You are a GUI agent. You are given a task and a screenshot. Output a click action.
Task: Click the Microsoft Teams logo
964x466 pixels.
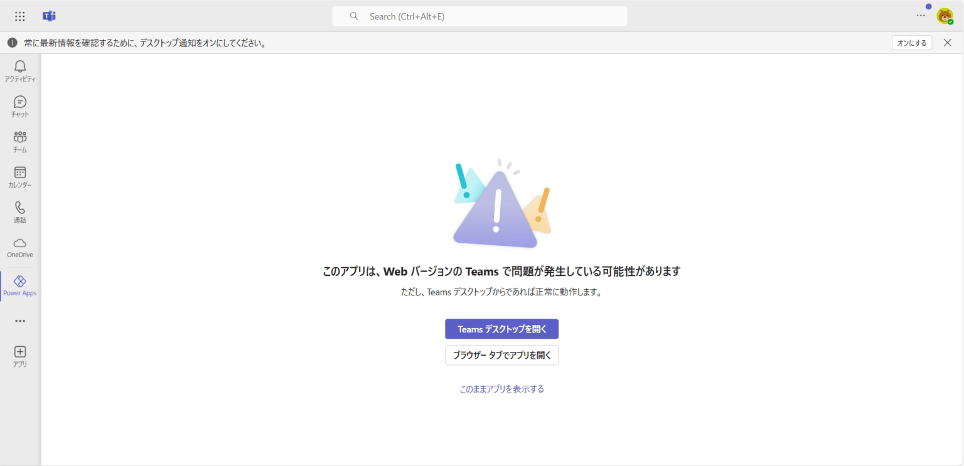click(49, 16)
